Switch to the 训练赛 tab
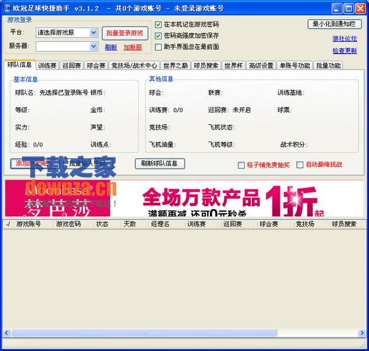 (47, 65)
